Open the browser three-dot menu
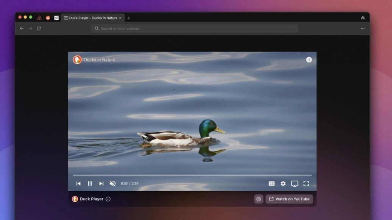 [x=362, y=28]
